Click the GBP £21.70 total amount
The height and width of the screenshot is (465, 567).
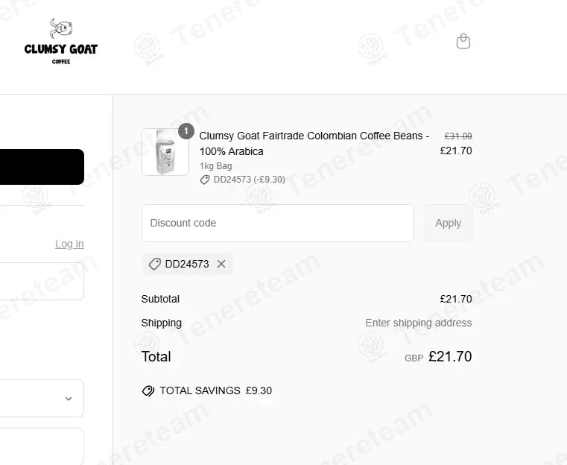438,357
